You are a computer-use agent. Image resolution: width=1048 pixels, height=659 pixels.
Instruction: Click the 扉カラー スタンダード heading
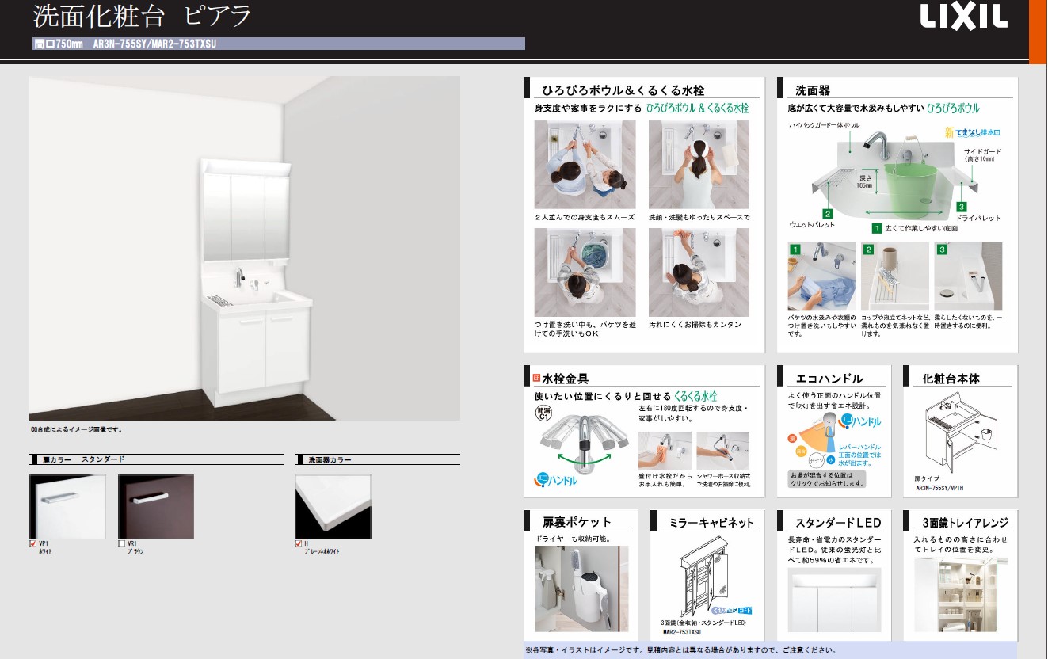click(82, 459)
